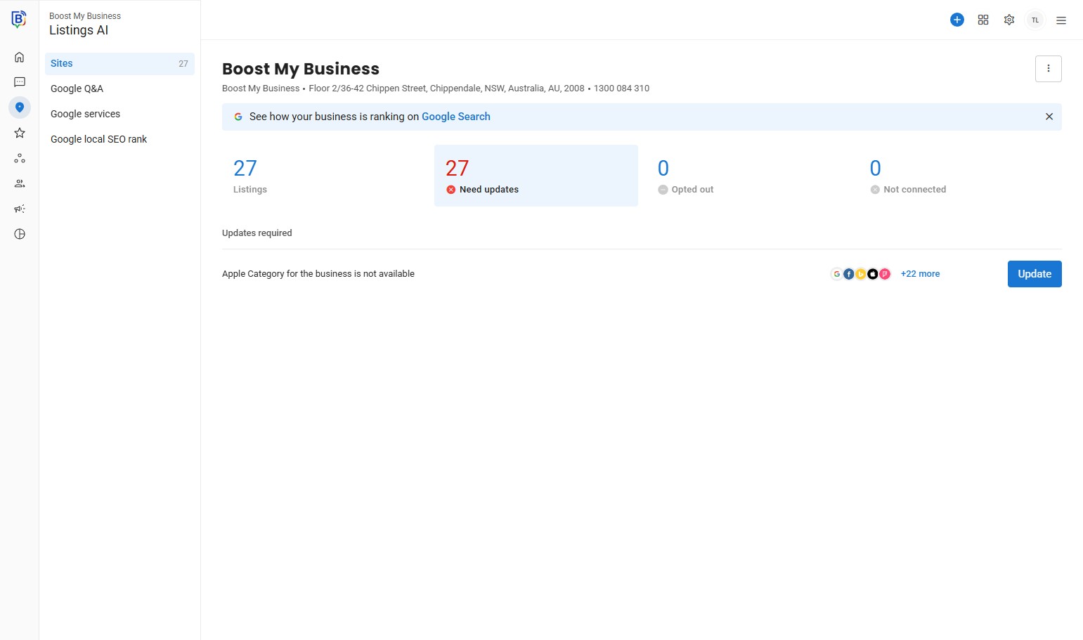The width and height of the screenshot is (1083, 640).
Task: Open the Reviews star icon
Action: [20, 133]
